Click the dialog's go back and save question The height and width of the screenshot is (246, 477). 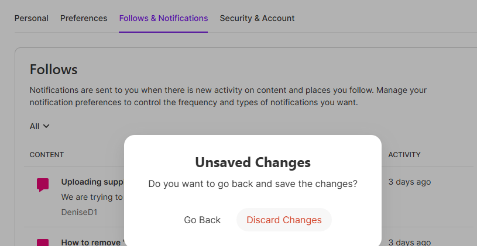click(x=253, y=183)
